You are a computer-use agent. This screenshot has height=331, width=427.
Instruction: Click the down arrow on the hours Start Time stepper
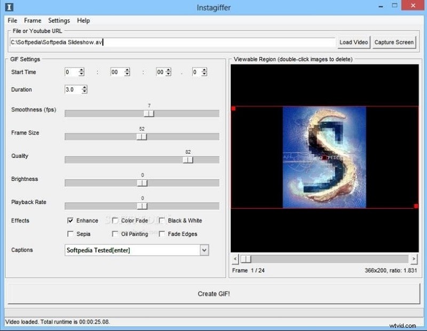click(x=81, y=74)
